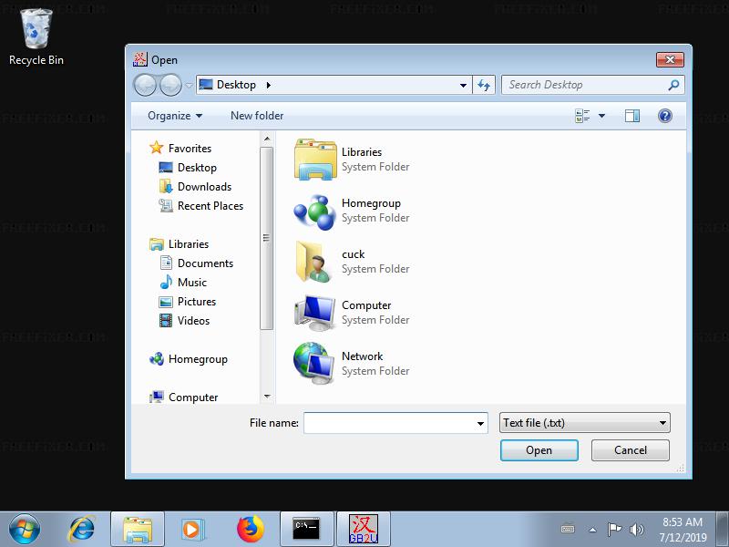The width and height of the screenshot is (729, 547).
Task: Show hidden tray icons arrow
Action: pyautogui.click(x=592, y=530)
